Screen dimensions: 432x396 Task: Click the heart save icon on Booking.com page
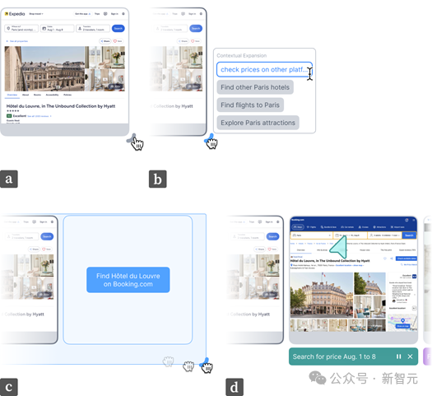385,259
